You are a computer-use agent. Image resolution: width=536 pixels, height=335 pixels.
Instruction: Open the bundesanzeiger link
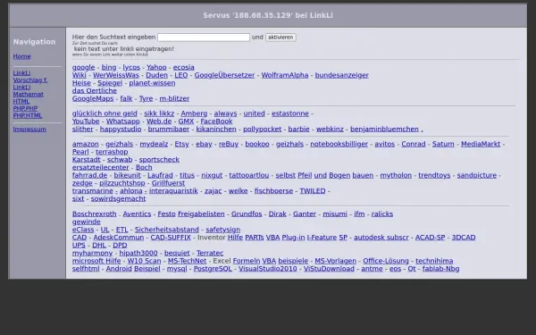342,75
